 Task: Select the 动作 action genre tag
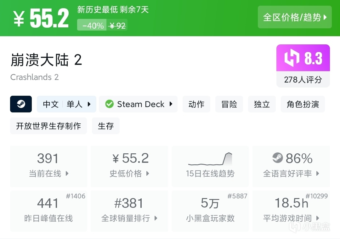pos(196,104)
